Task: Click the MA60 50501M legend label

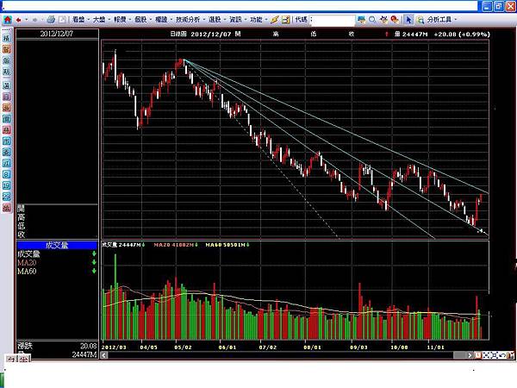Action: click(225, 245)
